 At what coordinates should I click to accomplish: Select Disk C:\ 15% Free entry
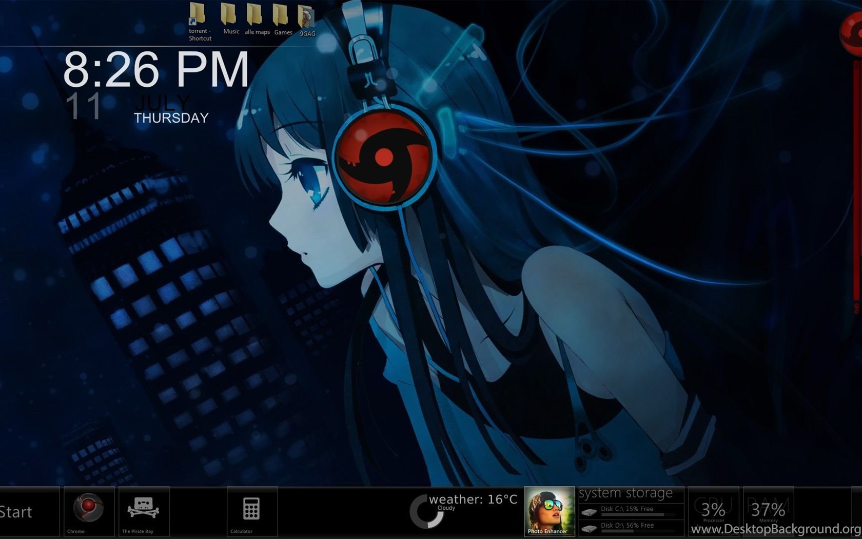[x=627, y=509]
